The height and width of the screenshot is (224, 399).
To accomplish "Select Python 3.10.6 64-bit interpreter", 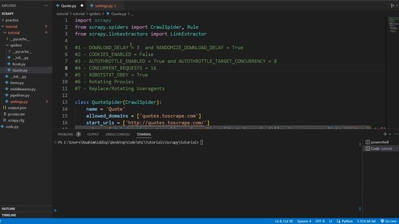I will point(366,222).
